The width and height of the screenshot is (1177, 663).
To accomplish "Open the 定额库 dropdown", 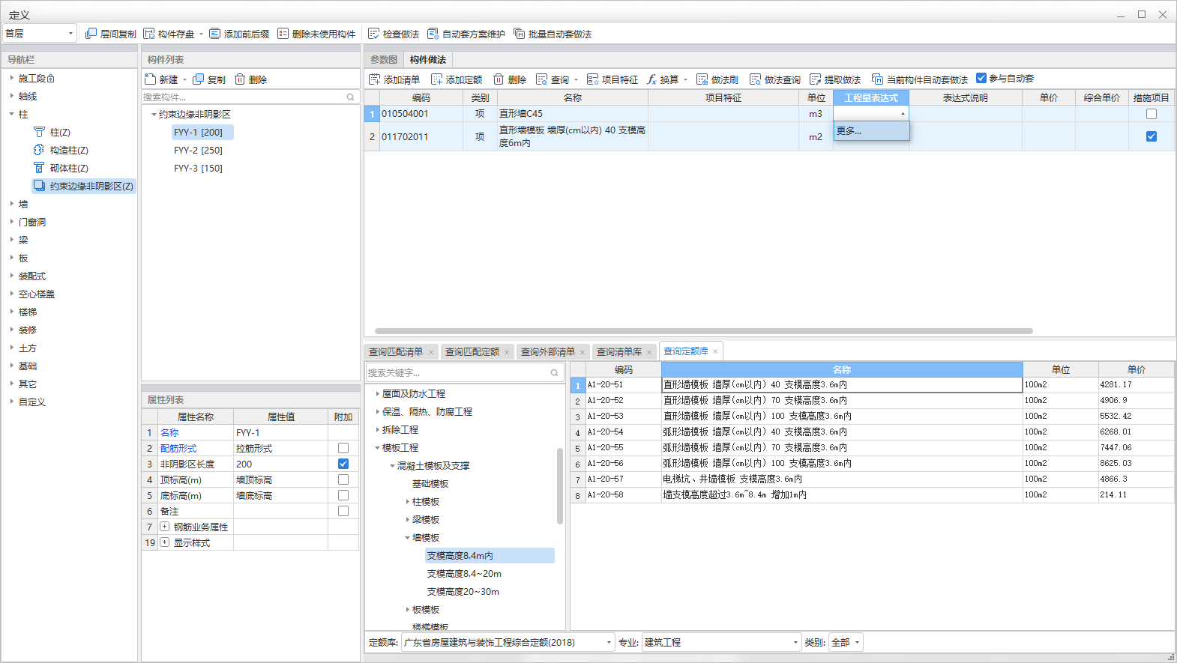I will pos(508,642).
